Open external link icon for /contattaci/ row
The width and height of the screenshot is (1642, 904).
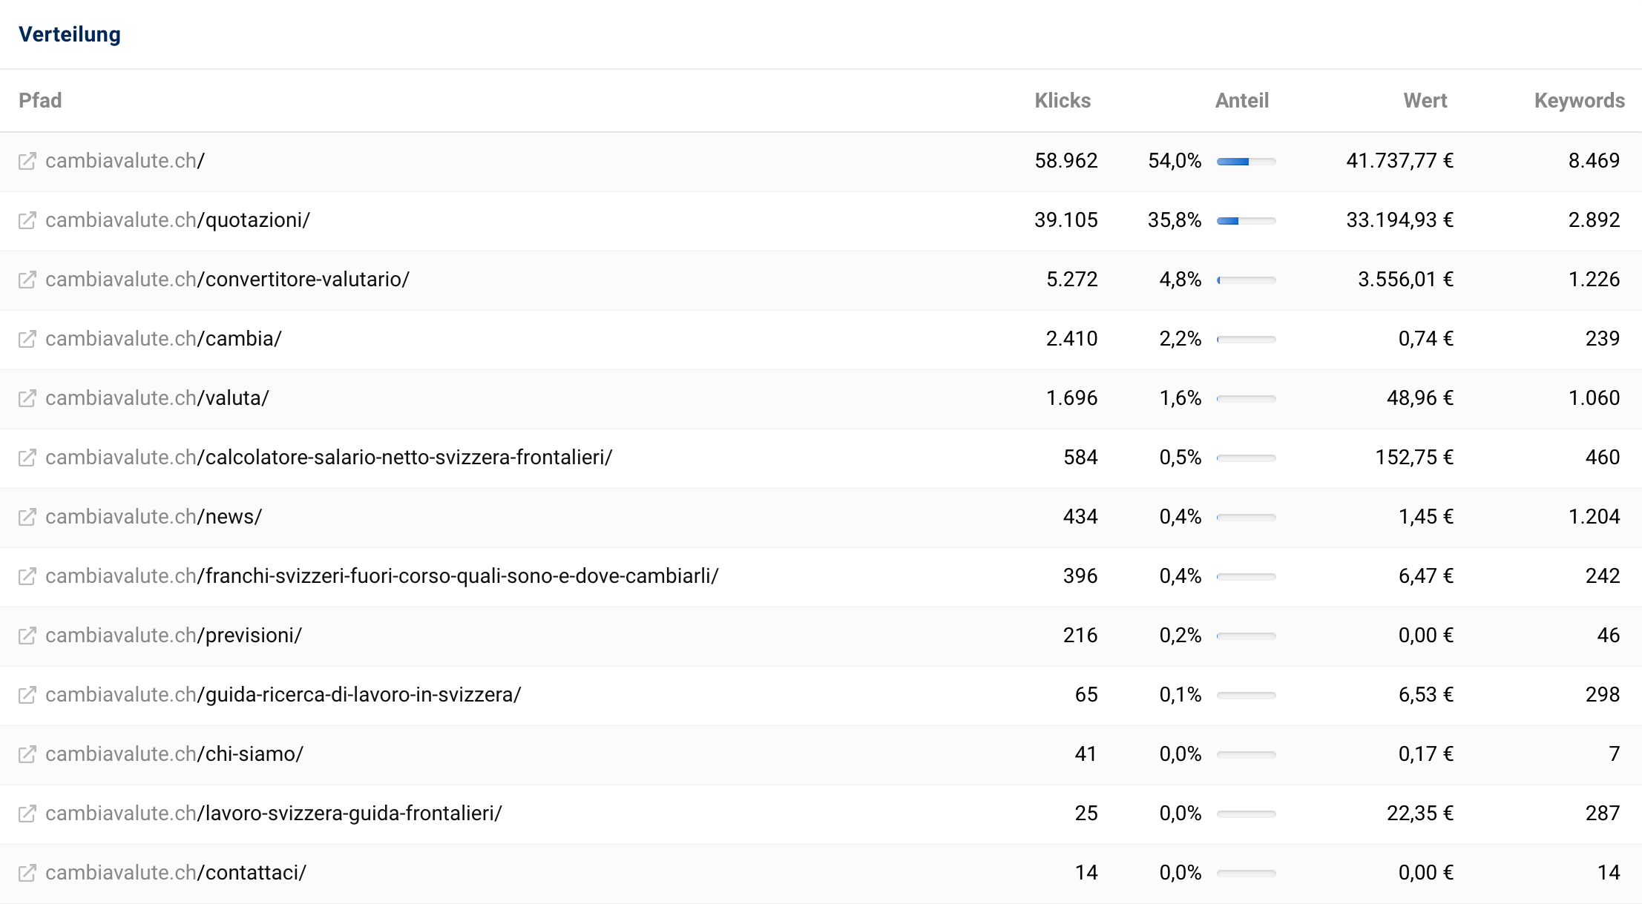tap(27, 873)
